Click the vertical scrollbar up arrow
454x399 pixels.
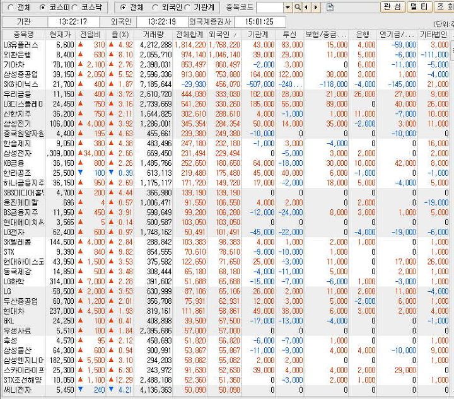[x=452, y=35]
